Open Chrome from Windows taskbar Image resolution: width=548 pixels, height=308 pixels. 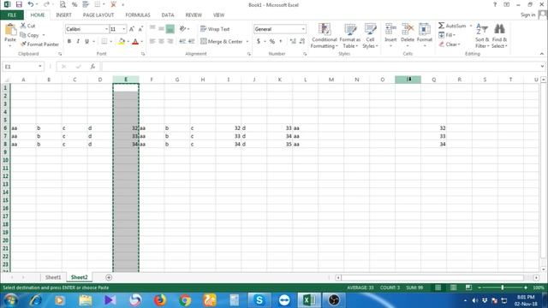pyautogui.click(x=185, y=300)
